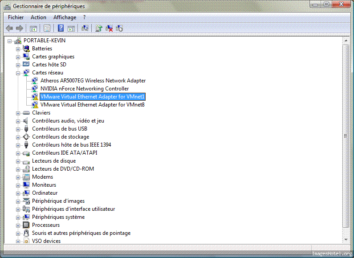
Task: Scan for hardware changes toolbar icon
Action: click(x=85, y=28)
